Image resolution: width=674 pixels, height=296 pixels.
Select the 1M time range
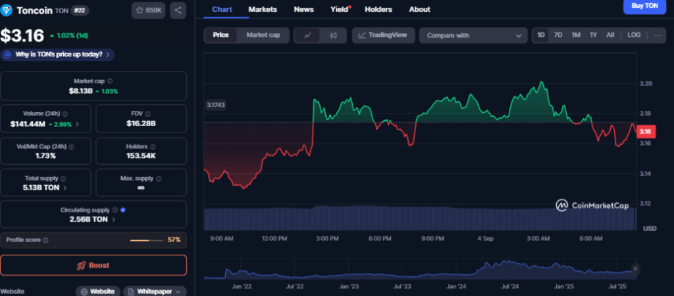576,35
